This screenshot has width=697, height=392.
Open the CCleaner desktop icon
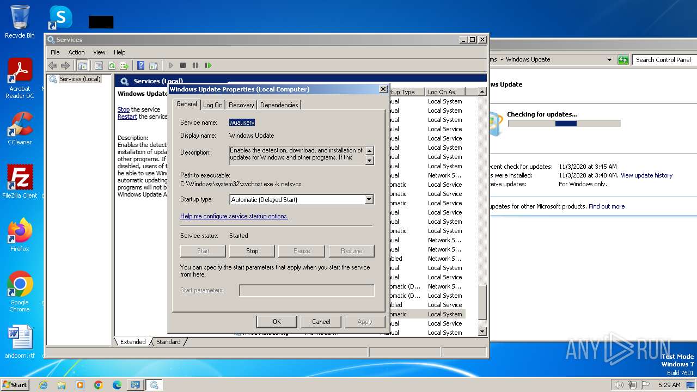coord(20,128)
